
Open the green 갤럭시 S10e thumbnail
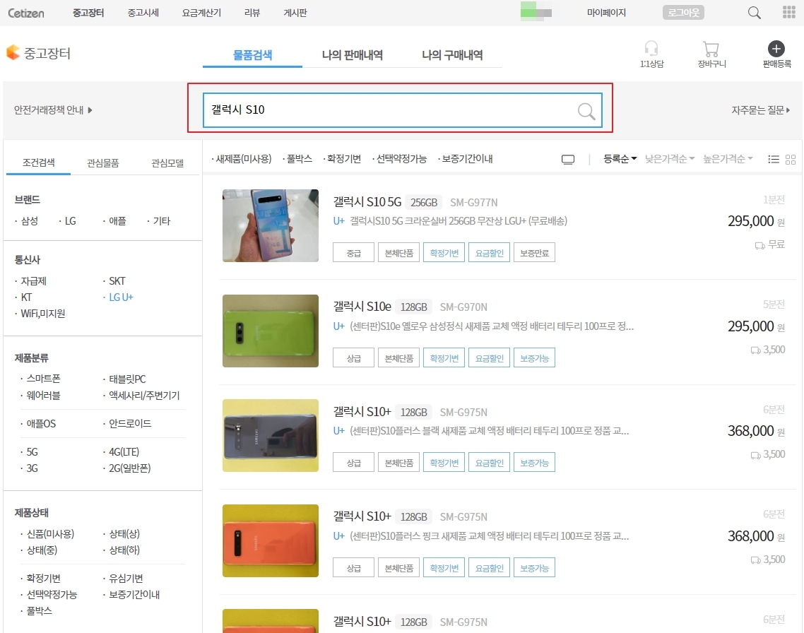(270, 331)
